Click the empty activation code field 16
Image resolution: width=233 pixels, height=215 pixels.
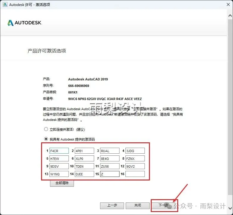(135, 174)
